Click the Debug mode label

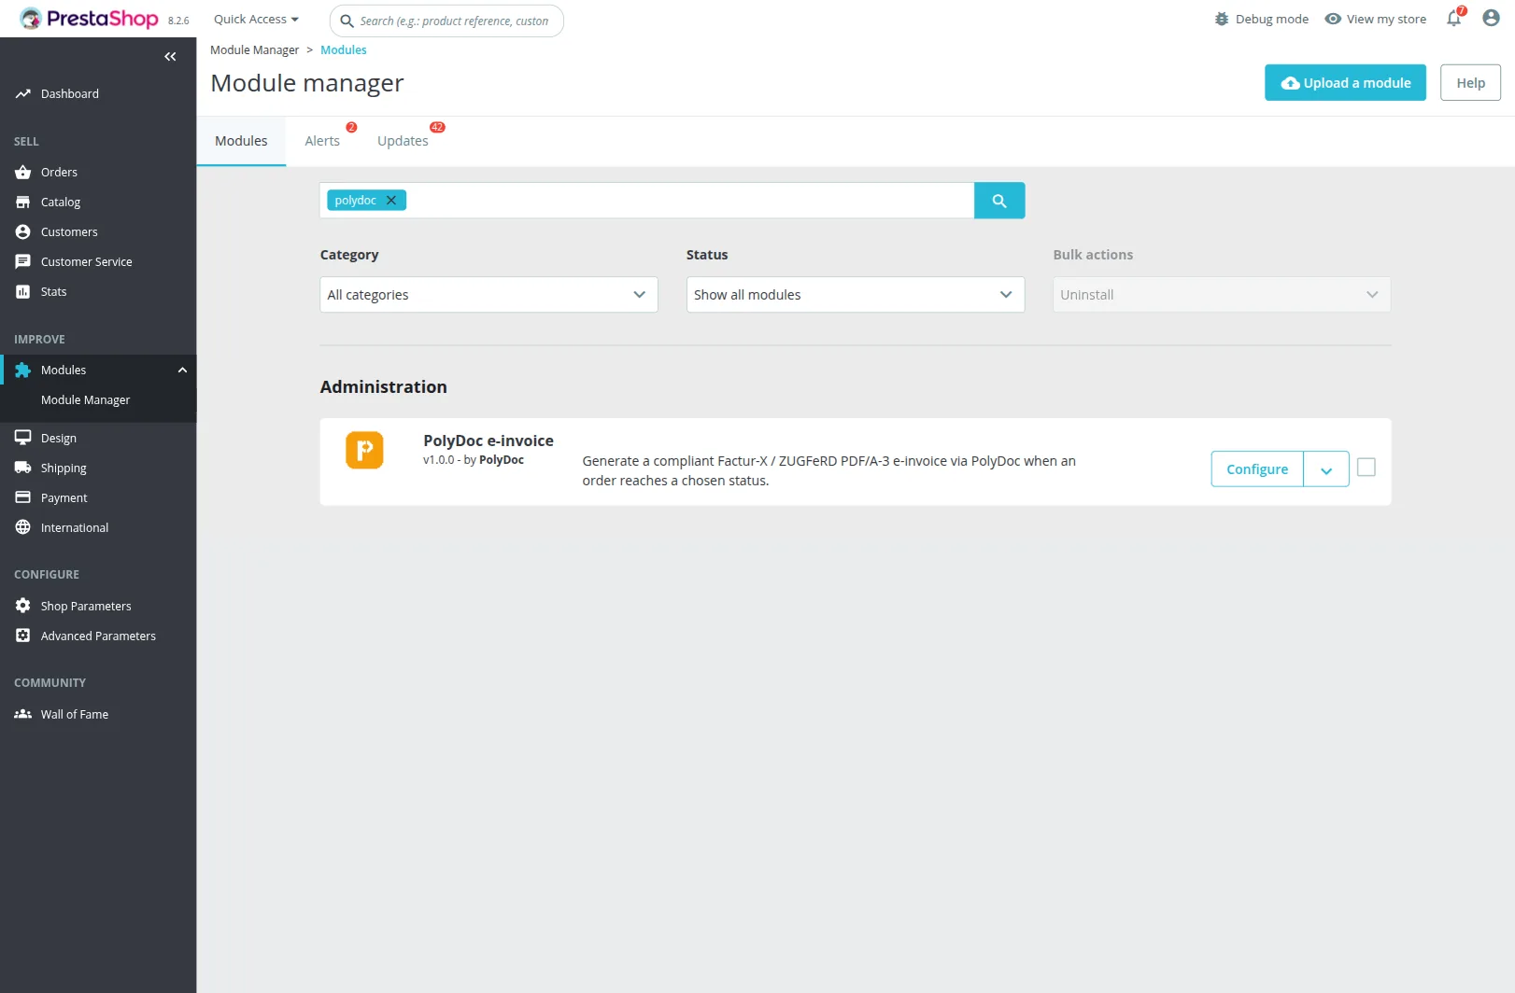pyautogui.click(x=1272, y=19)
